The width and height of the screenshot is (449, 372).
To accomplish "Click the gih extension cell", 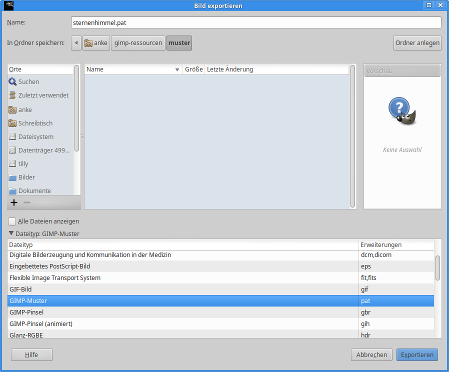I will [x=396, y=323].
